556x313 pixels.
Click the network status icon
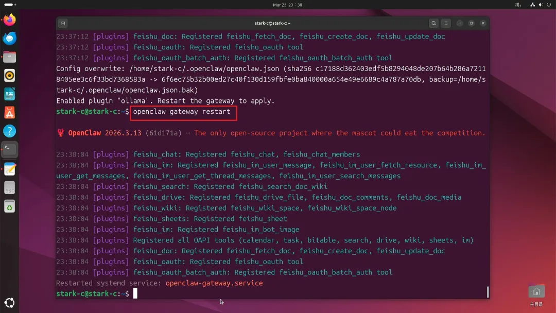(x=533, y=5)
